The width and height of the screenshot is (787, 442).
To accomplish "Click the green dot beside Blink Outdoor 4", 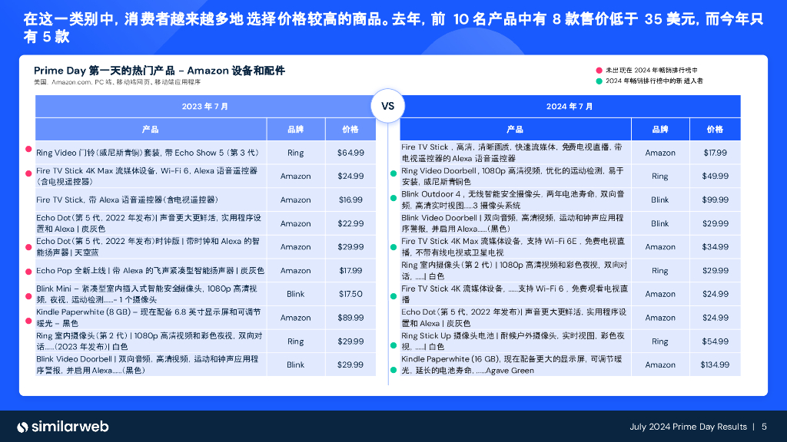I will tap(393, 200).
